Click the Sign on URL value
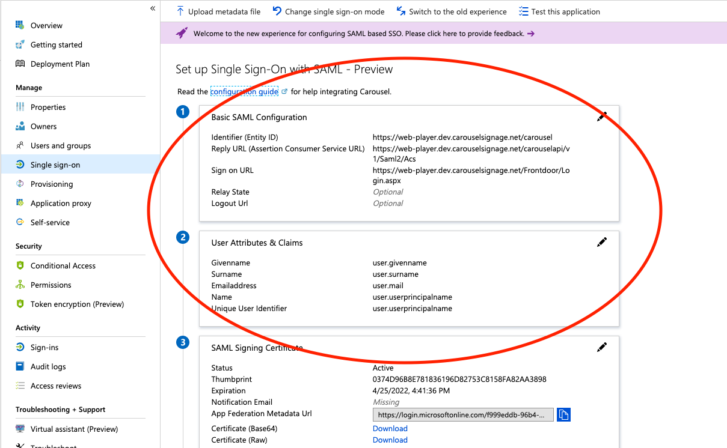This screenshot has width=727, height=448. 471,175
